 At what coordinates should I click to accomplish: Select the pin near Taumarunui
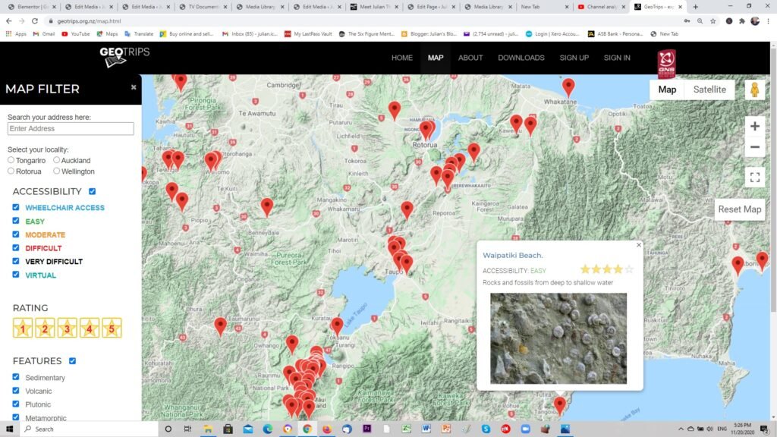221,326
